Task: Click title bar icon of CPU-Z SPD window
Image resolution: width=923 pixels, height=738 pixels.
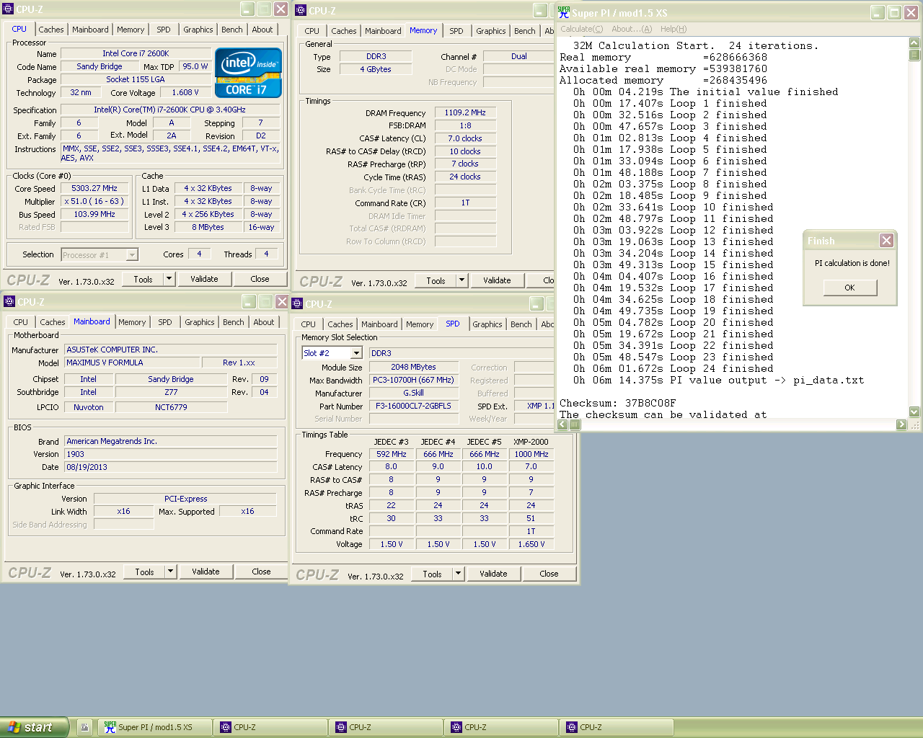Action: click(x=298, y=303)
